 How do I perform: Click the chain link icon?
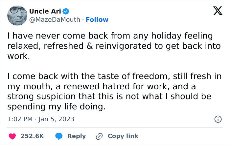tap(99, 136)
